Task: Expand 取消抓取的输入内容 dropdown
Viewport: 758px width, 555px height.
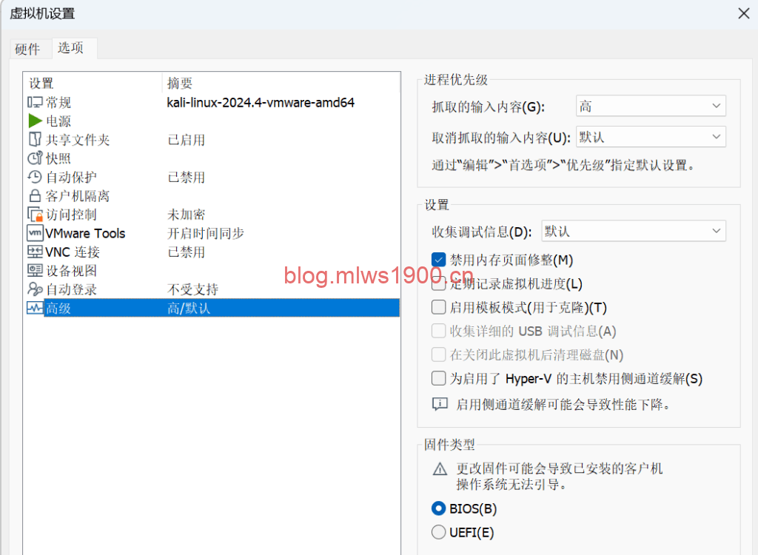Action: (650, 137)
